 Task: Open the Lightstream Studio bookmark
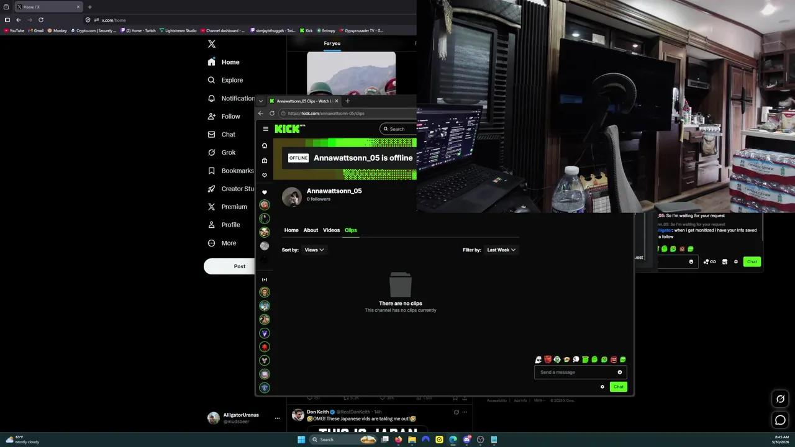[178, 30]
